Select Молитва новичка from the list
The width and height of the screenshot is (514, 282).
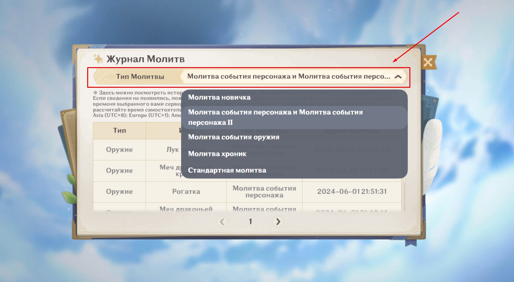pos(219,97)
